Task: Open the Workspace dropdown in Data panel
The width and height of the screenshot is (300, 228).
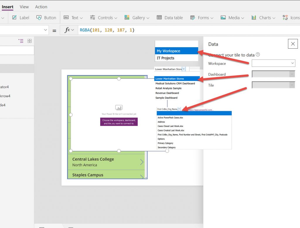Action: click(273, 63)
